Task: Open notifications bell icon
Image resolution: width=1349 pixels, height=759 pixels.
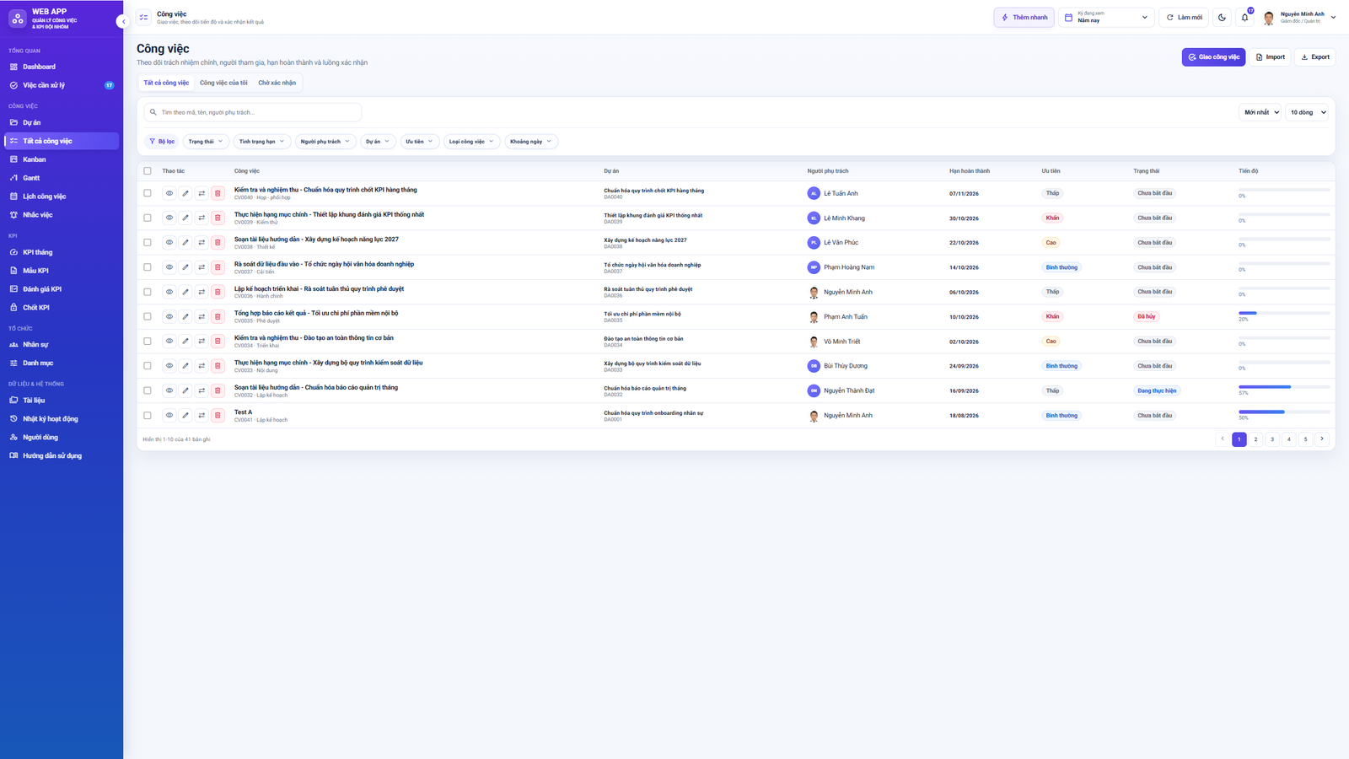Action: (1244, 17)
